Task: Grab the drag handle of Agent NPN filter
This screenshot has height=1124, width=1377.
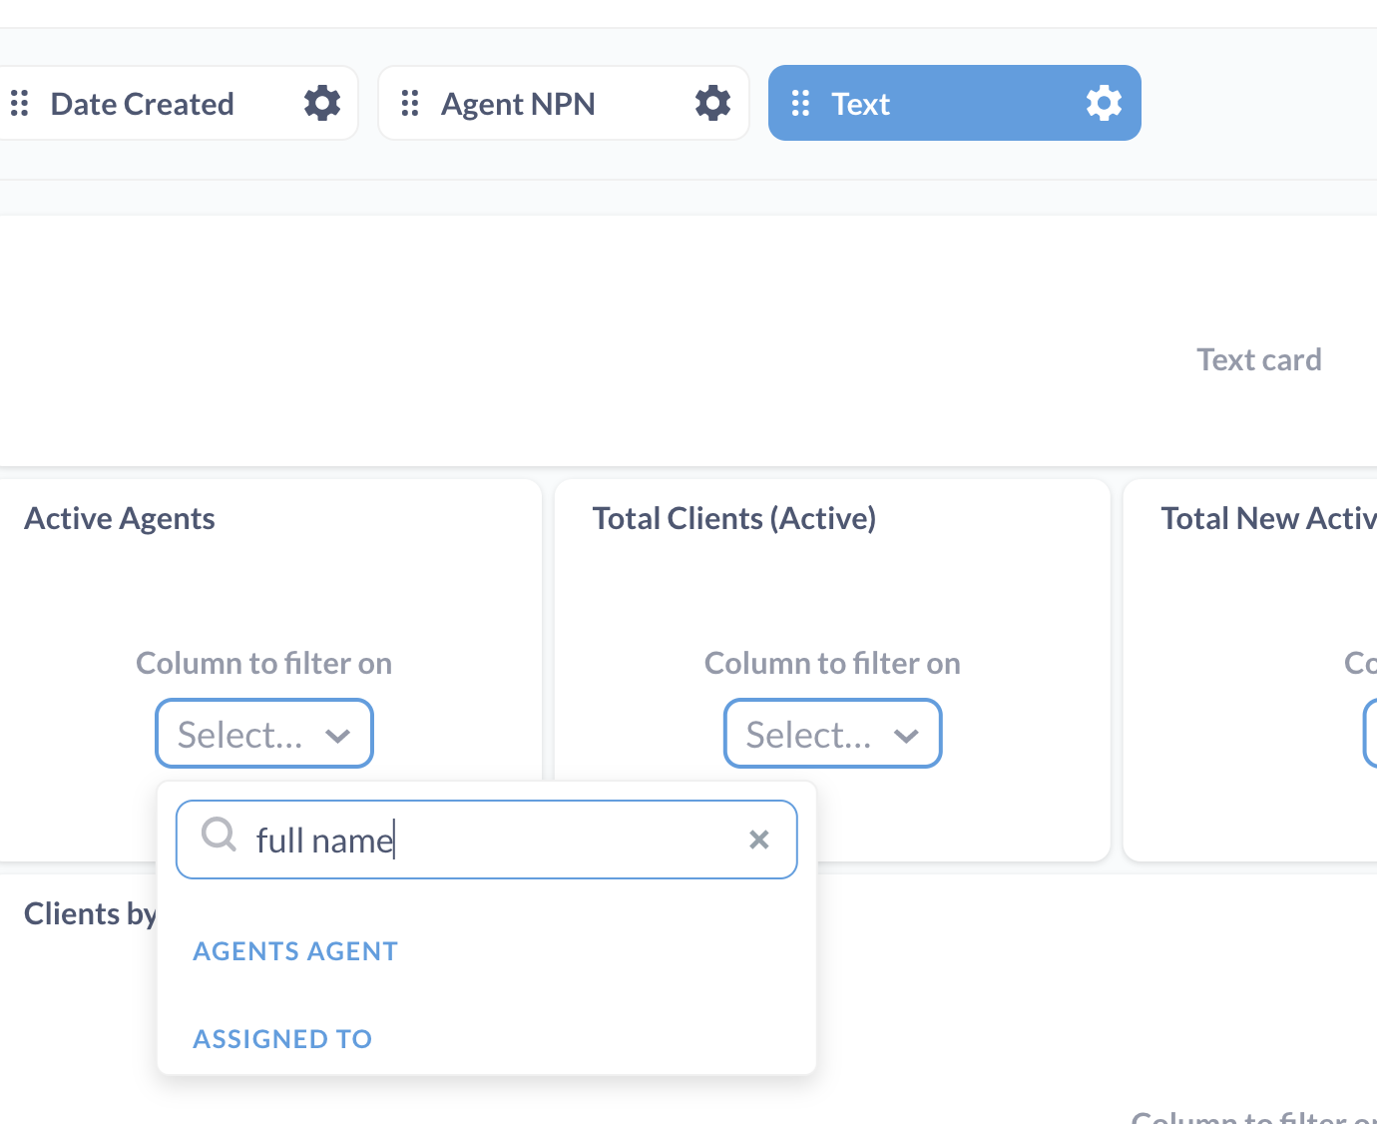Action: 409,103
